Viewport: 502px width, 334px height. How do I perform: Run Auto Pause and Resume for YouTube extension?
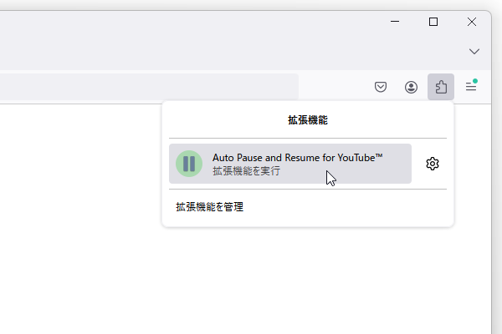pos(290,164)
